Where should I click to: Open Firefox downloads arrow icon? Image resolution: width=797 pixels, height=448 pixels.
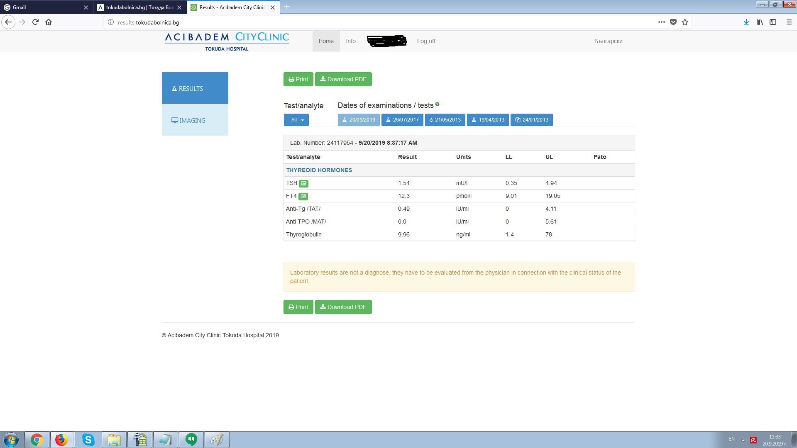coord(746,22)
